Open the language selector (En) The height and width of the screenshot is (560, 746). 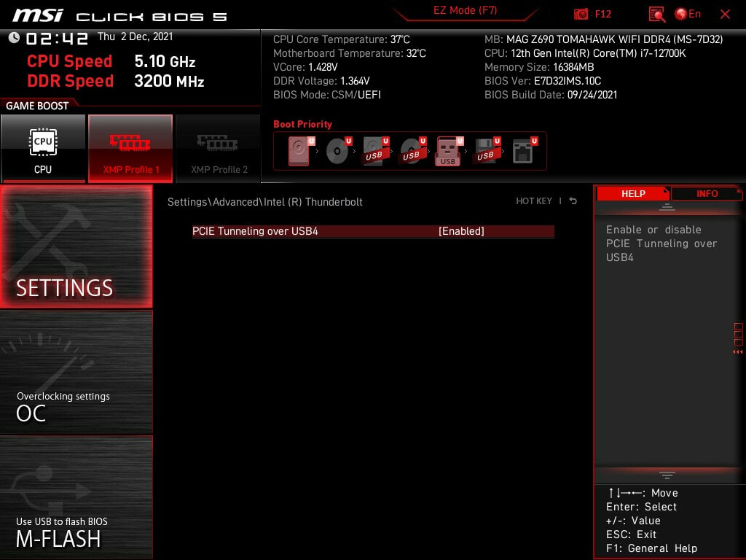coord(688,14)
